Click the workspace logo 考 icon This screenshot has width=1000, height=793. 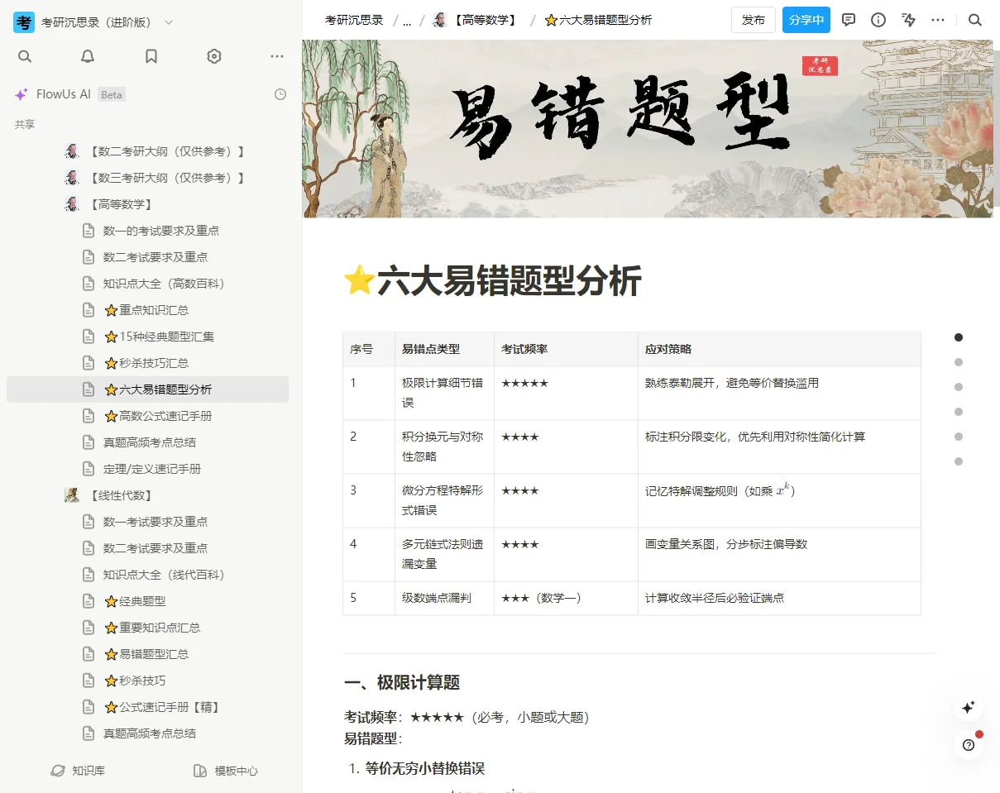(x=24, y=22)
